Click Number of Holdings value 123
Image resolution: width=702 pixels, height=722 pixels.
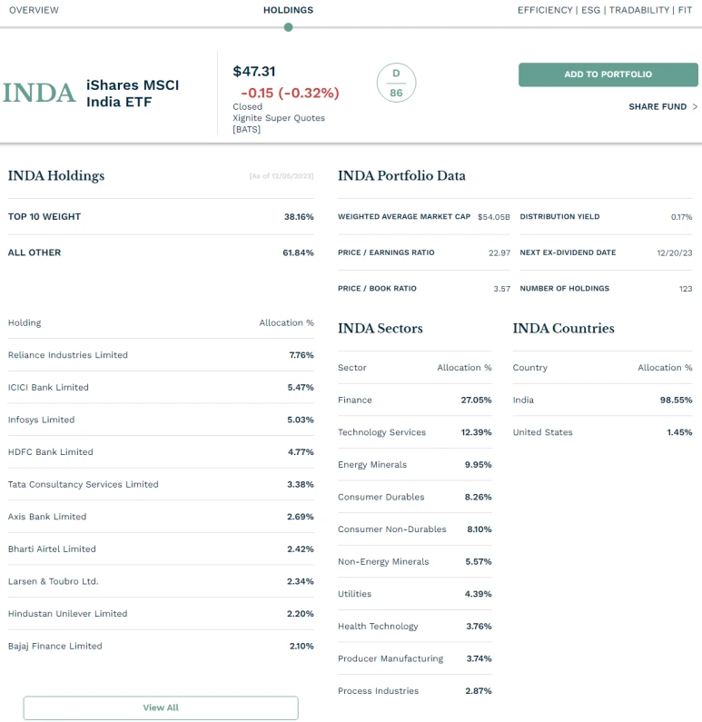tap(686, 289)
